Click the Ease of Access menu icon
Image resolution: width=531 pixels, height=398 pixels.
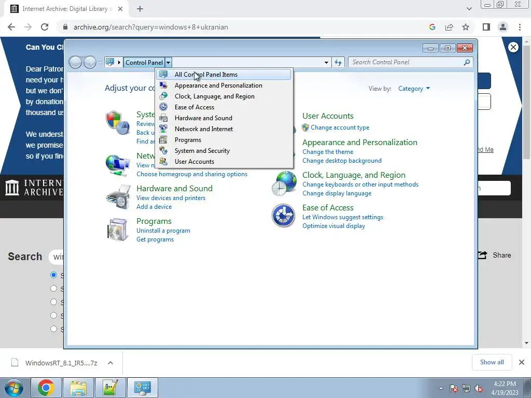(x=163, y=107)
